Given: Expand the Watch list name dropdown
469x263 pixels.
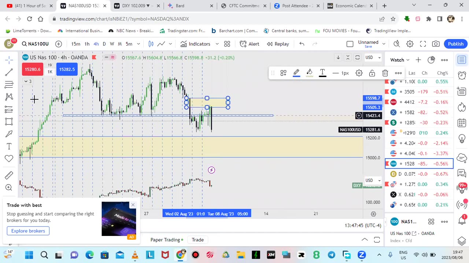Looking at the screenshot, I should click(x=400, y=60).
